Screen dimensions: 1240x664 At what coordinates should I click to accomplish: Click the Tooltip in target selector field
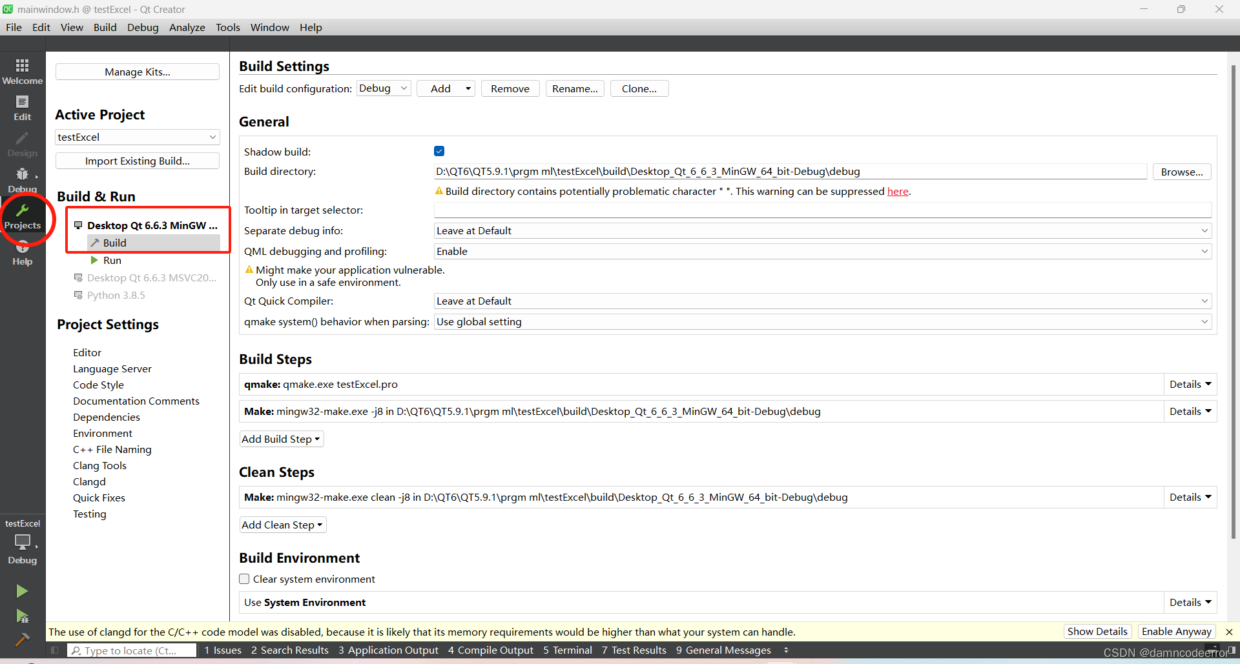click(823, 210)
